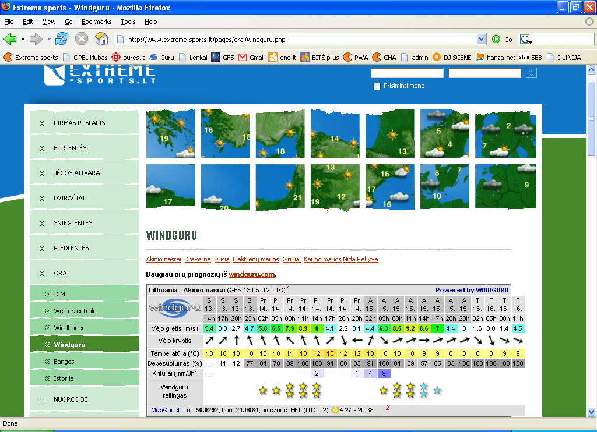Open the Help menu
The image size is (597, 432).
(151, 22)
